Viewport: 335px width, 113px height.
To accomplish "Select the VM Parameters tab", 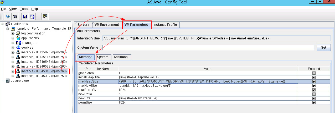I will tap(136, 25).
